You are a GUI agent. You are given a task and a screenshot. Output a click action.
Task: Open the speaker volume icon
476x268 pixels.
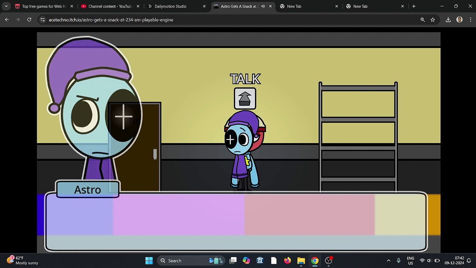pyautogui.click(x=429, y=261)
